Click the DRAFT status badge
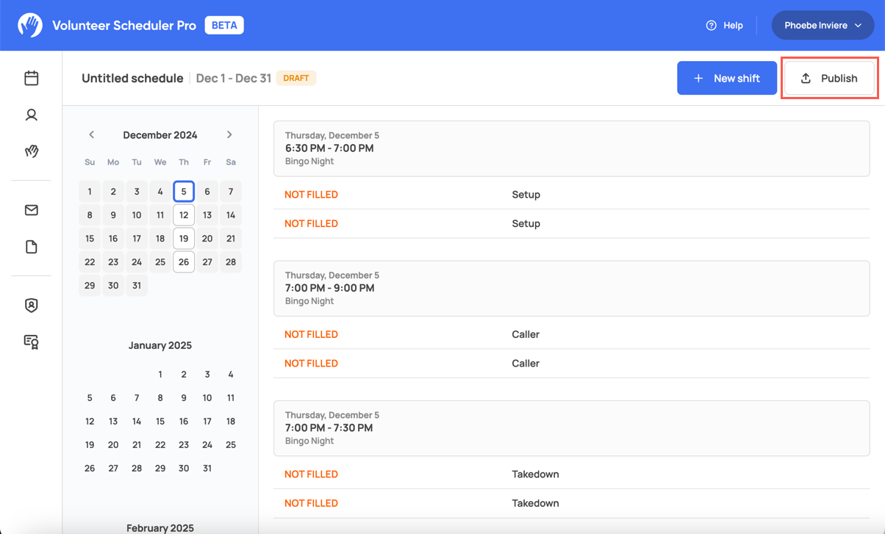885x534 pixels. coord(296,78)
